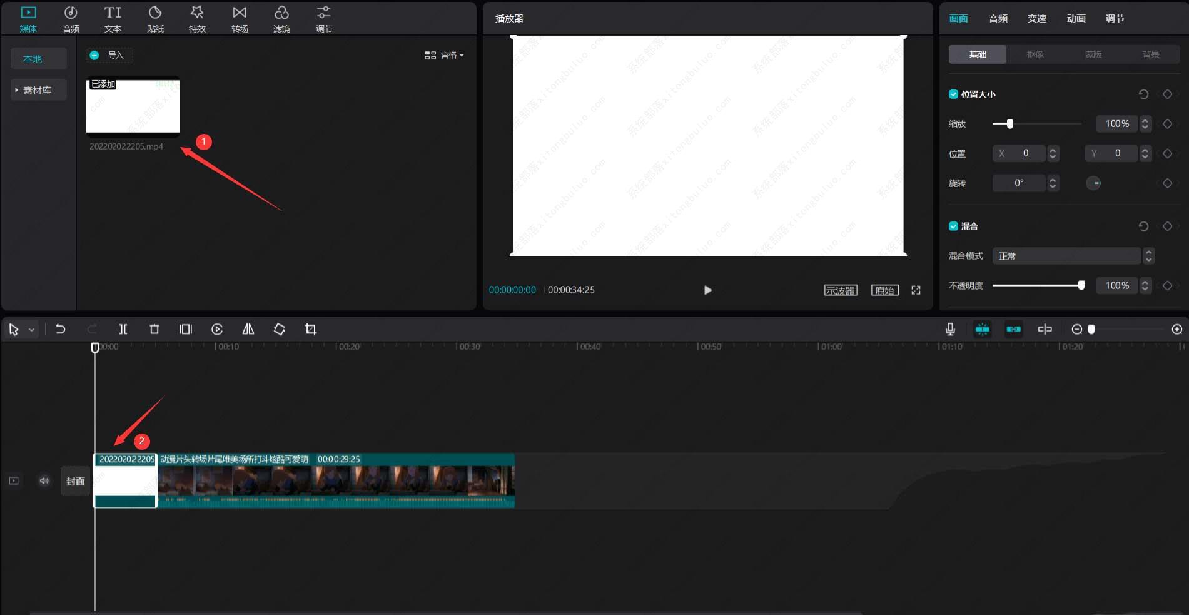Click the undo arrow
The width and height of the screenshot is (1189, 615).
coord(61,329)
